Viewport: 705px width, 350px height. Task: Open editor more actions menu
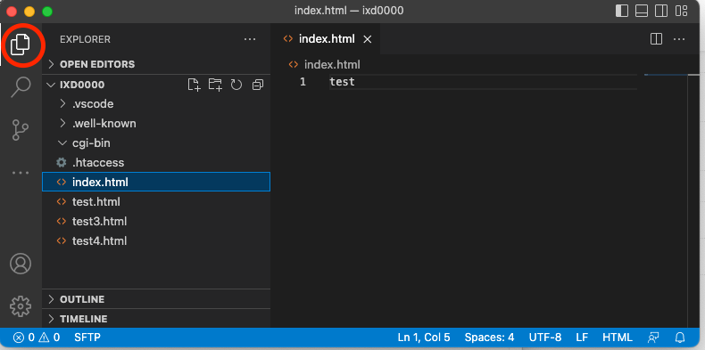pos(679,39)
